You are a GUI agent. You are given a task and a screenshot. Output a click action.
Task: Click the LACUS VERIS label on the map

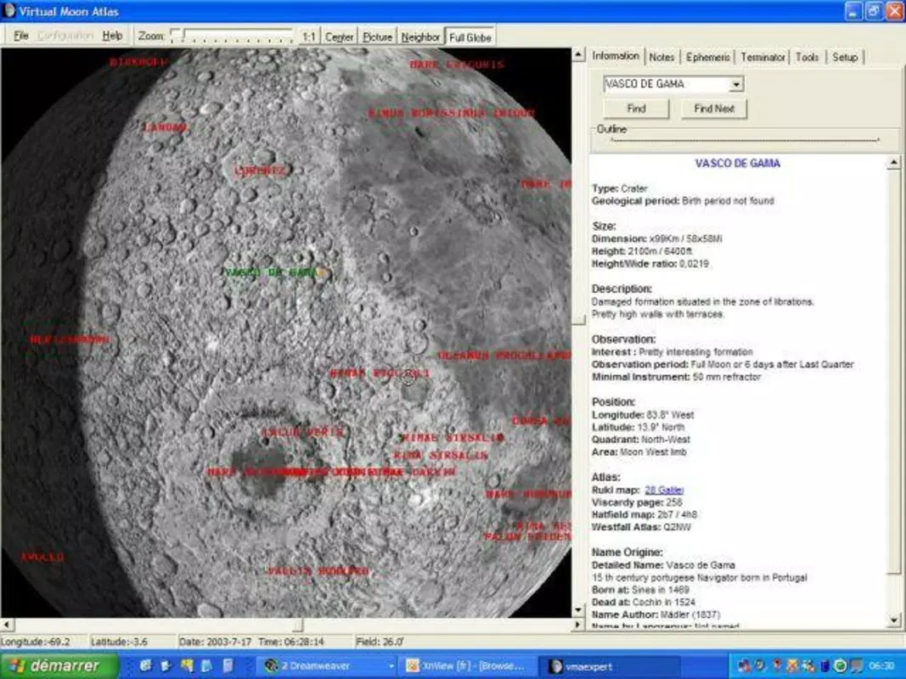[303, 432]
